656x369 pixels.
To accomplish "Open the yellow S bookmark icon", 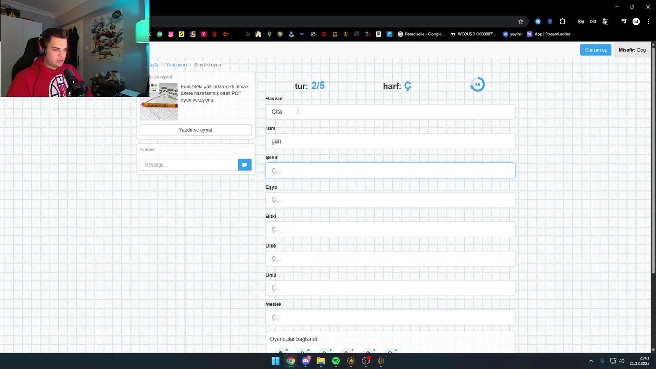I will click(x=181, y=34).
